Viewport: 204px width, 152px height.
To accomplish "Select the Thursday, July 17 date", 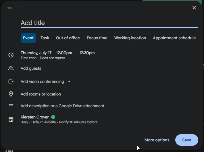I will (36, 53).
